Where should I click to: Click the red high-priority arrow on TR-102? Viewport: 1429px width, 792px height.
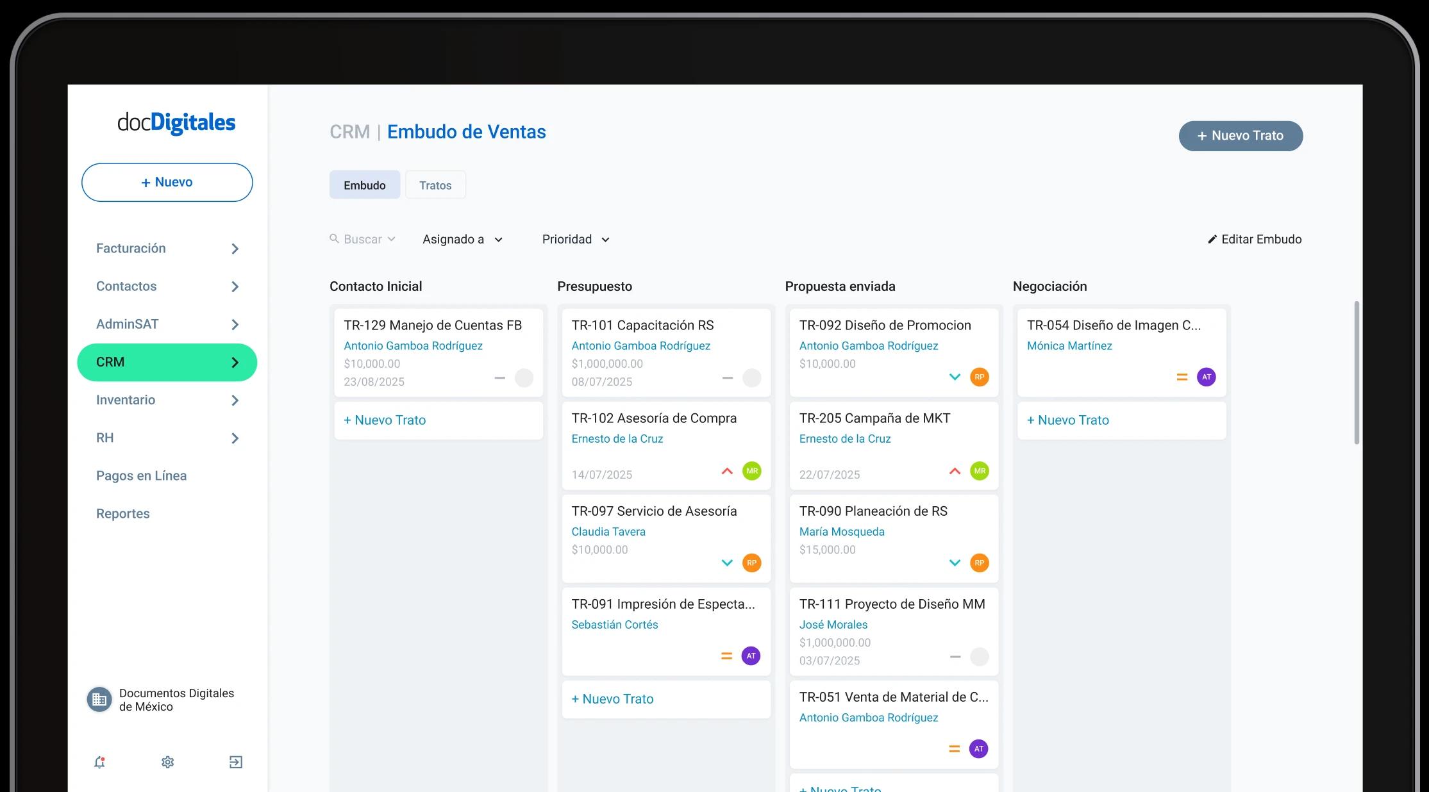tap(727, 471)
